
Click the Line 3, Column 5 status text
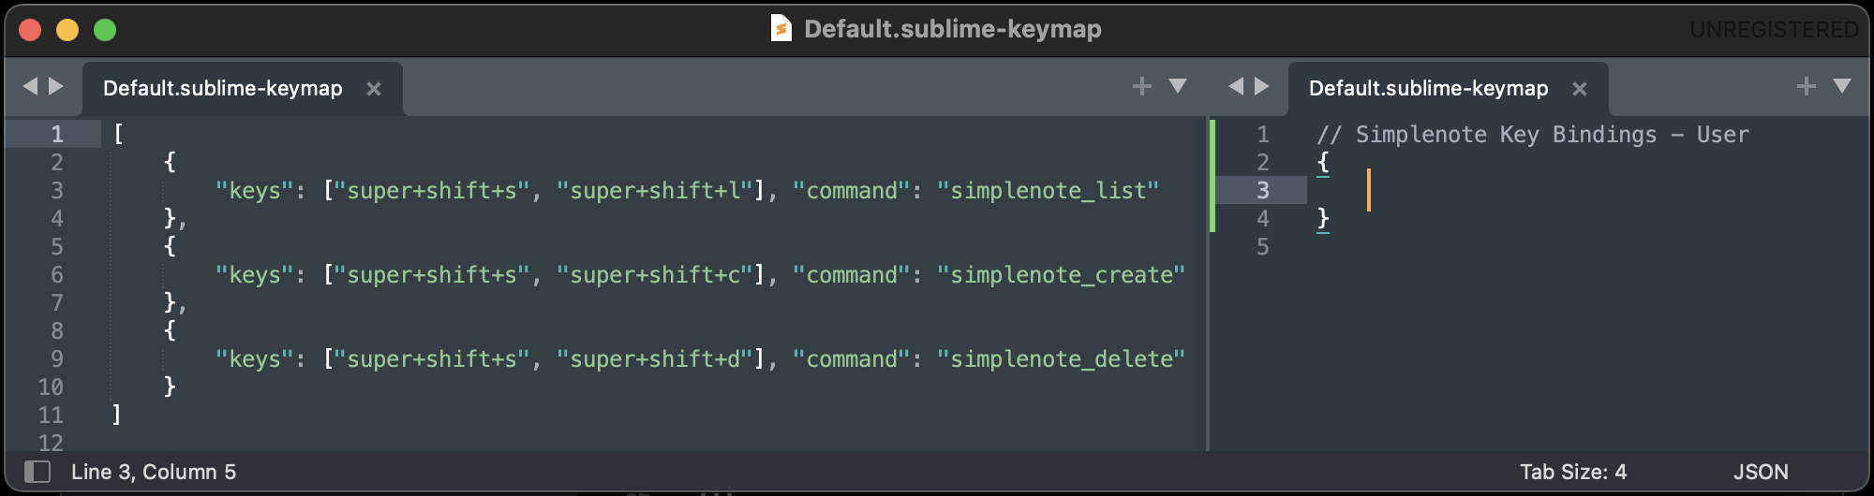click(x=154, y=472)
